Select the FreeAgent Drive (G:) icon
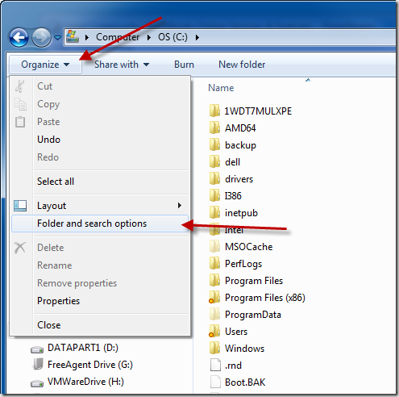 click(37, 365)
